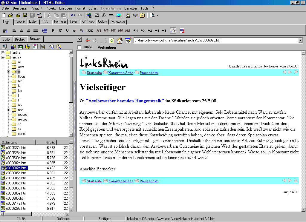Click the top Karawane-Seite link
The height and width of the screenshot is (222, 306).
click(x=120, y=73)
